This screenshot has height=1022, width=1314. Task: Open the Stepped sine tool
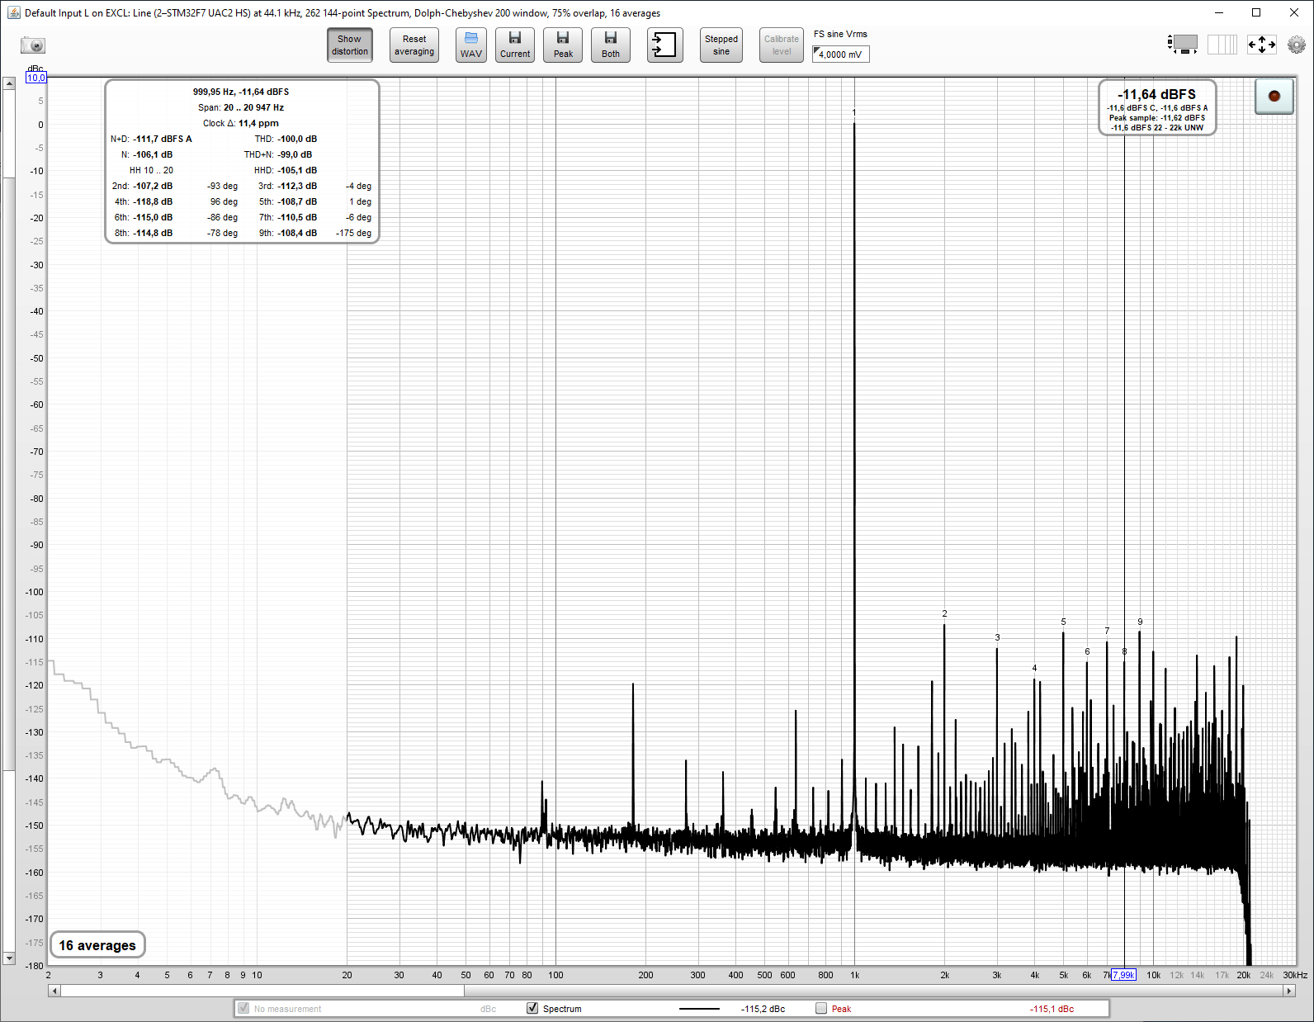coord(721,45)
